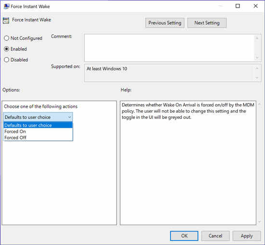Image resolution: width=265 pixels, height=245 pixels.
Task: Confirm with the OK button
Action: point(184,236)
